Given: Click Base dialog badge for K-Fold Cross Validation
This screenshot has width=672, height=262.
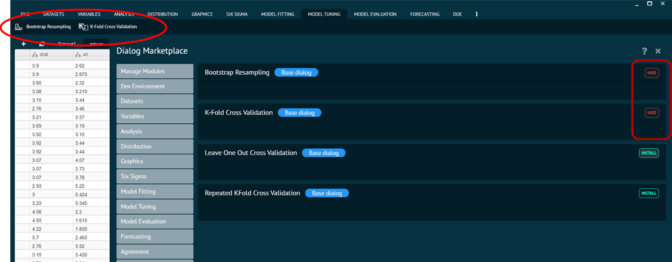Looking at the screenshot, I should pyautogui.click(x=300, y=113).
